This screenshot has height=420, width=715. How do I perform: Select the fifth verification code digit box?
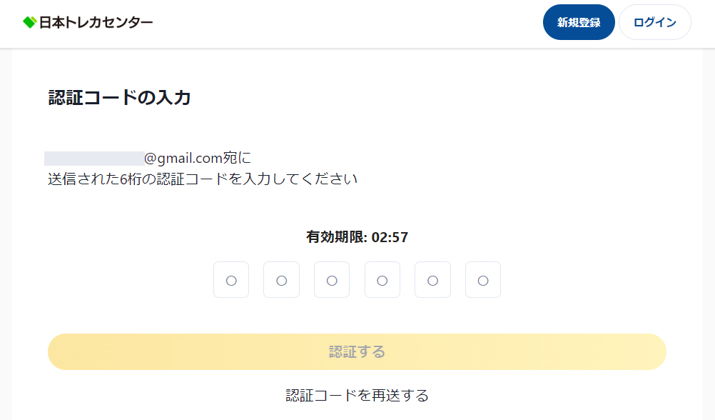coord(432,280)
